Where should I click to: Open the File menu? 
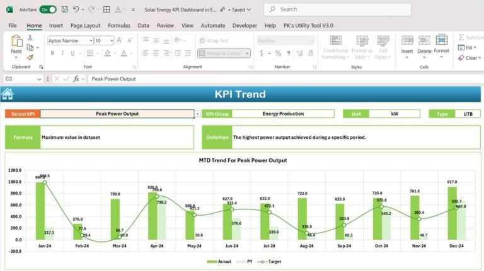13,26
